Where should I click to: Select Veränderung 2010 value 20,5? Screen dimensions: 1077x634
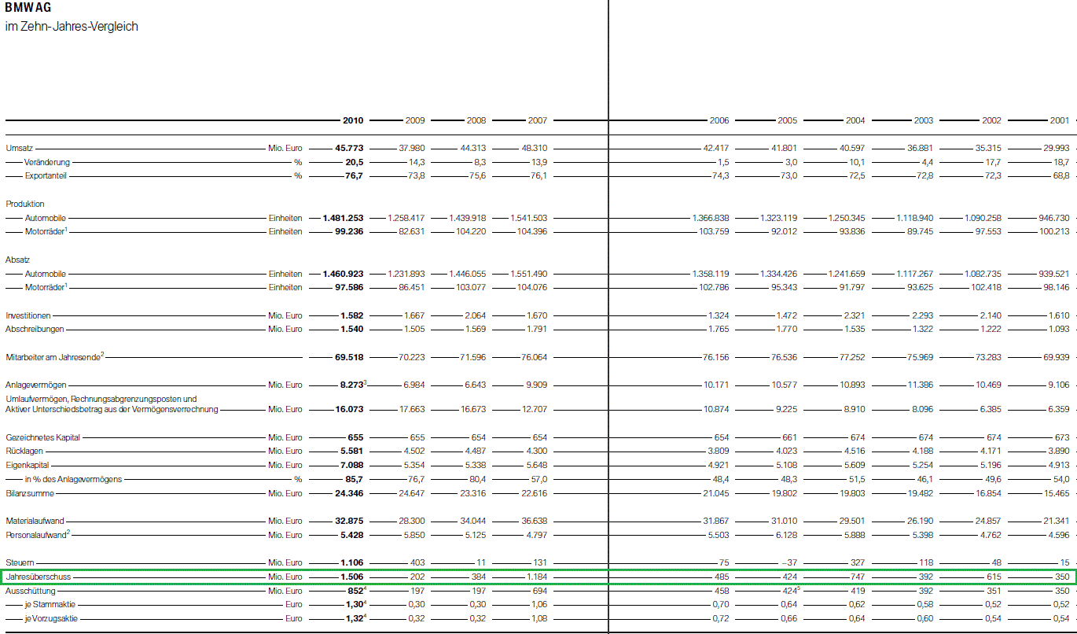coord(355,162)
